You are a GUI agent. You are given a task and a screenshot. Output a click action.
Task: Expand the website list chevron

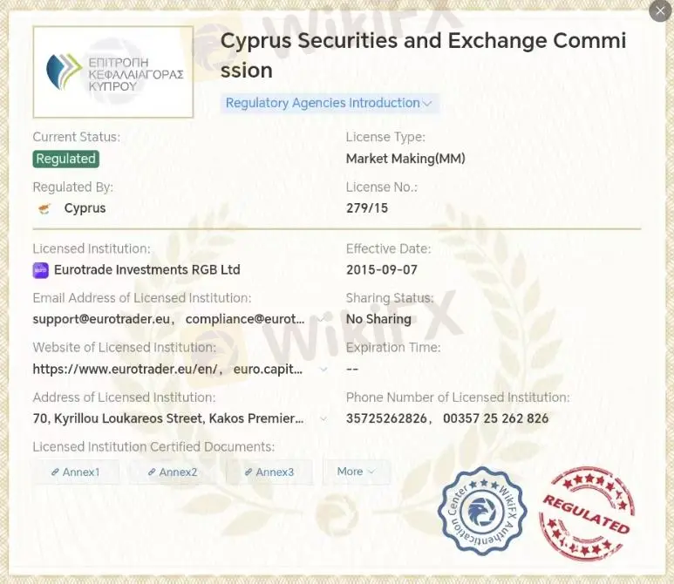324,369
